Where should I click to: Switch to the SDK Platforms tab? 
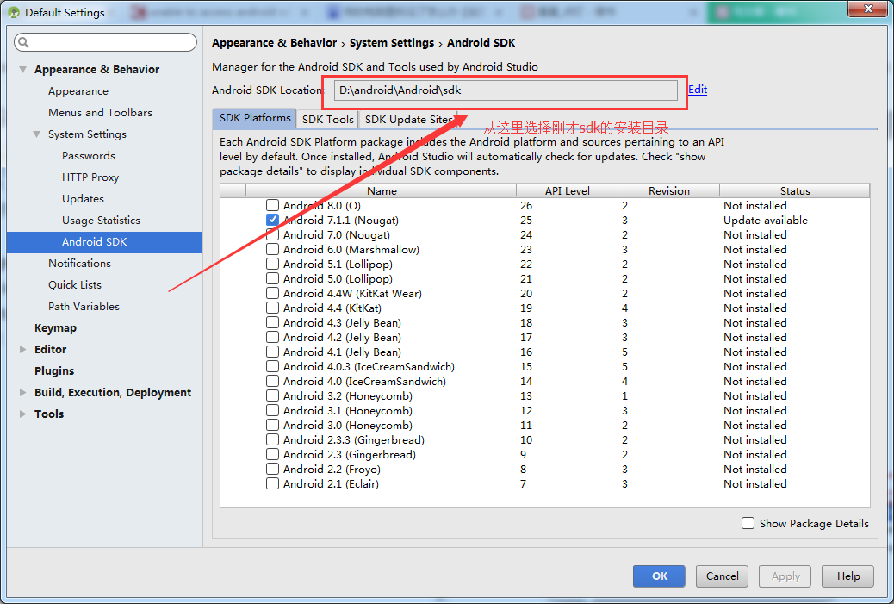click(255, 118)
